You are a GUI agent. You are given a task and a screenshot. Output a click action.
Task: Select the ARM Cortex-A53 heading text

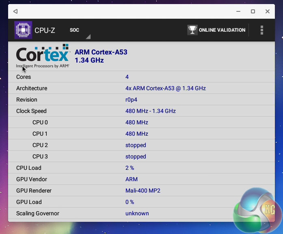[x=101, y=52]
